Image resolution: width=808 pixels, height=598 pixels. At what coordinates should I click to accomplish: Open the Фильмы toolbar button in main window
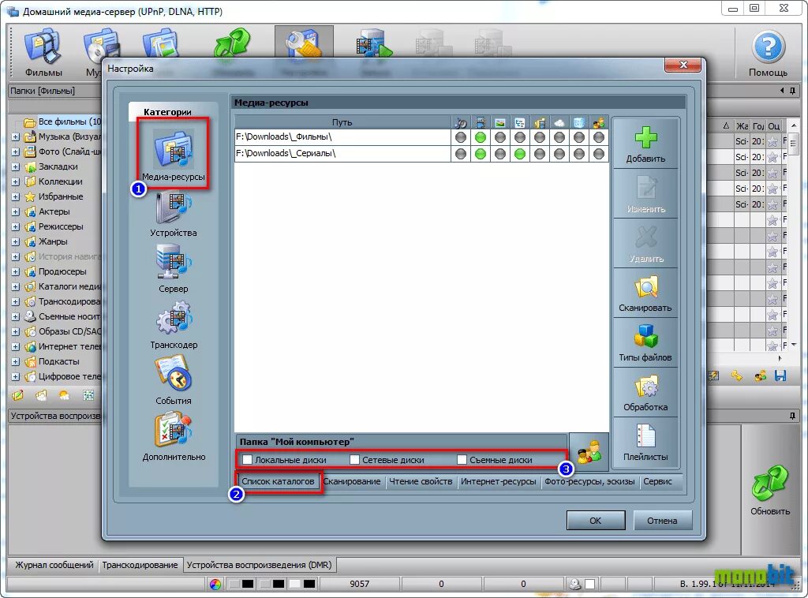coord(43,54)
